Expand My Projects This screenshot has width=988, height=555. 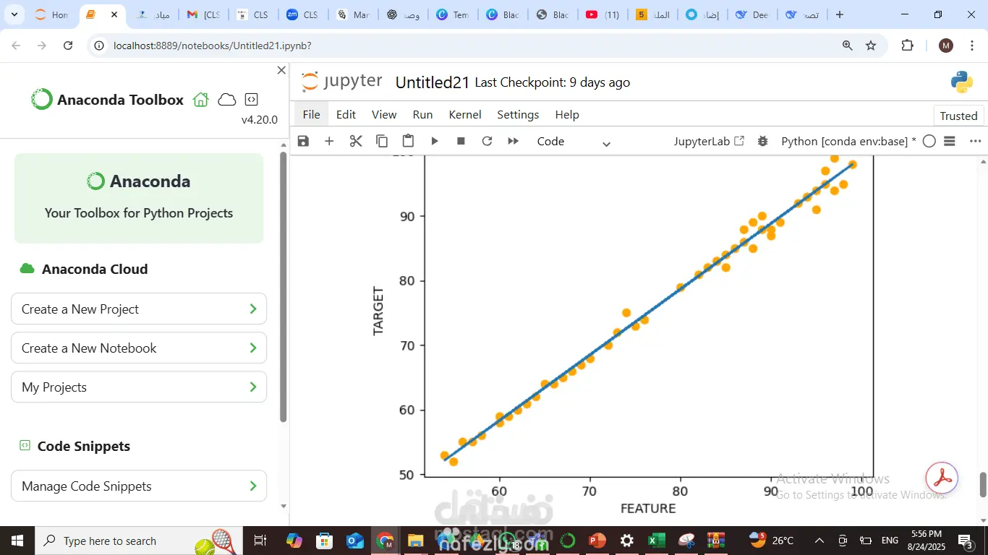(x=139, y=387)
